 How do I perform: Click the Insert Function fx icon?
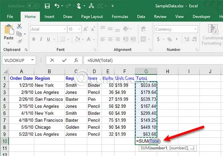coord(76,60)
